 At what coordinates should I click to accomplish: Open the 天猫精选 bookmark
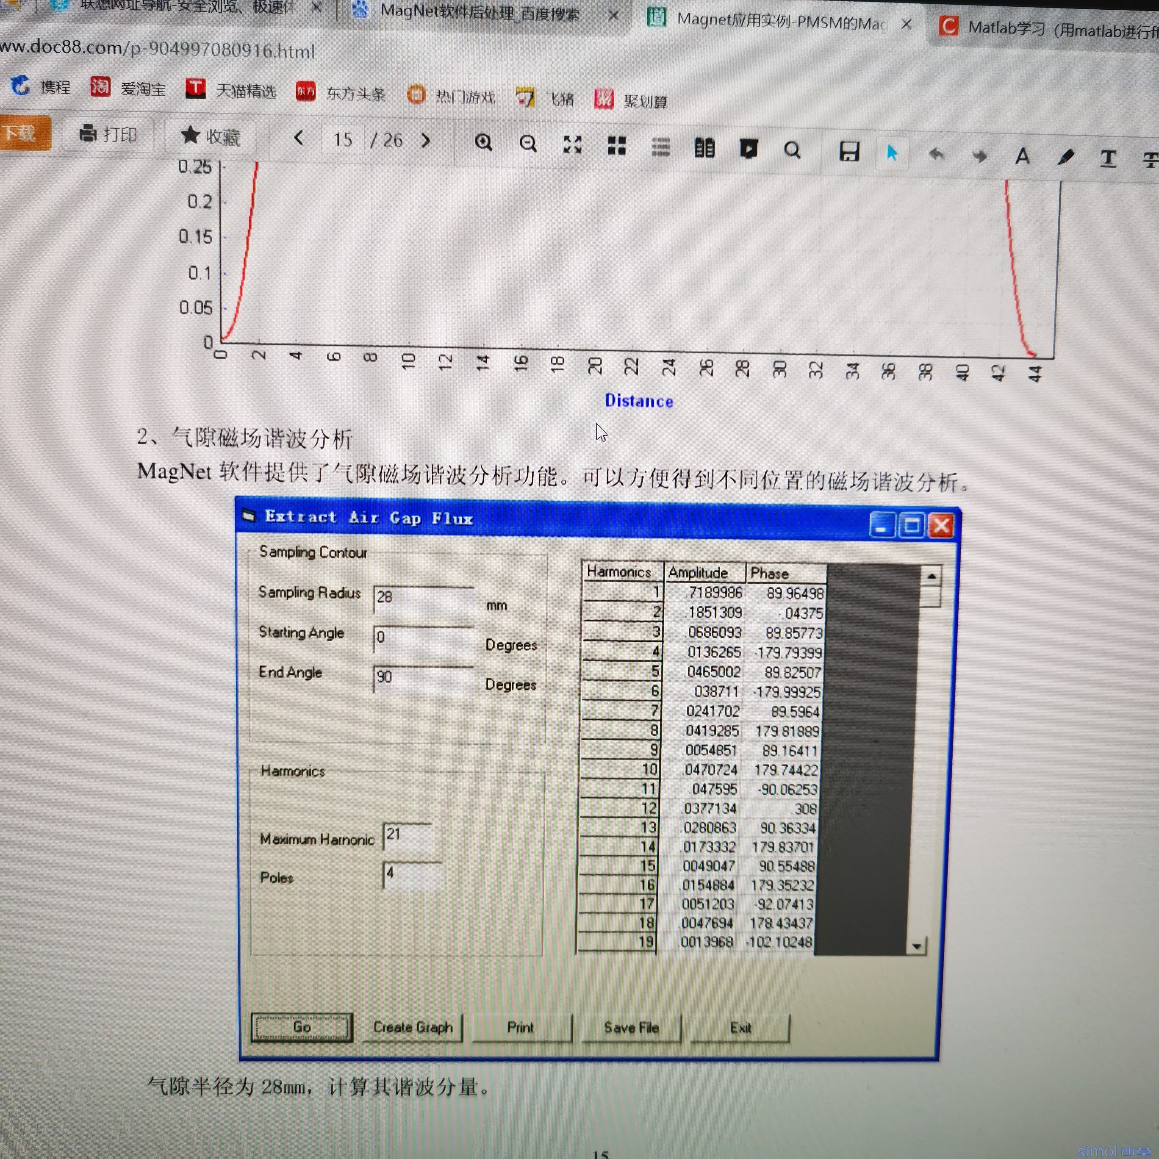click(x=230, y=90)
